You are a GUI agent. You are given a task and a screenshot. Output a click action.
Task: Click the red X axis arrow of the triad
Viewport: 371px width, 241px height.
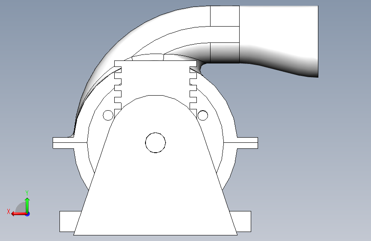pos(19,214)
